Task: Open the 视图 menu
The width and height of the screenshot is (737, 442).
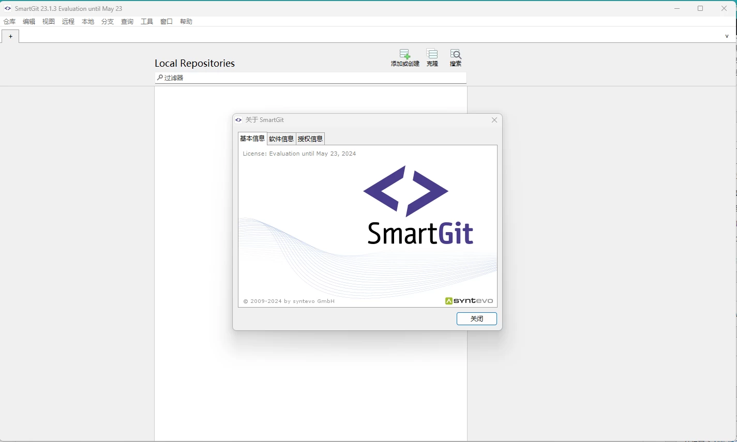Action: coord(49,22)
